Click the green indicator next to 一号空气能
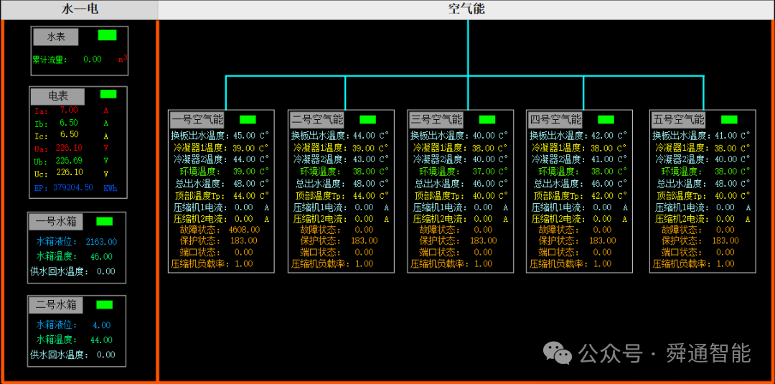 point(248,120)
